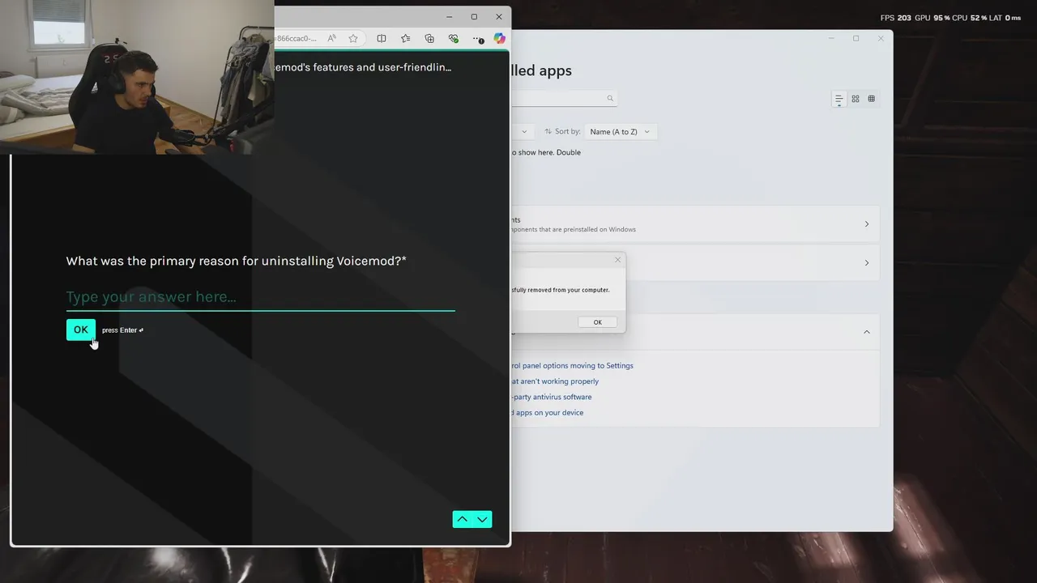Go to next survey question with down arrow
The height and width of the screenshot is (583, 1037).
pyautogui.click(x=482, y=520)
